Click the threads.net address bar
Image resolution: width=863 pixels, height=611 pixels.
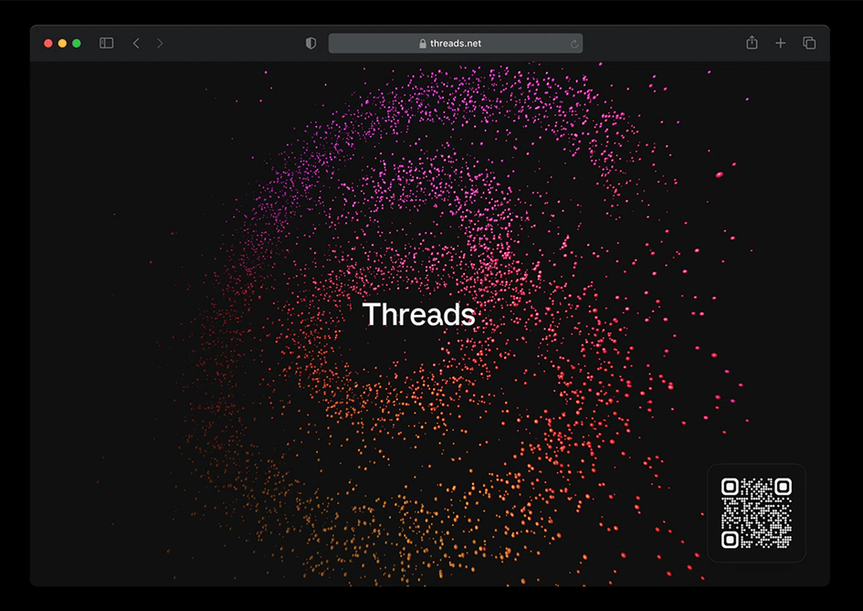tap(455, 43)
